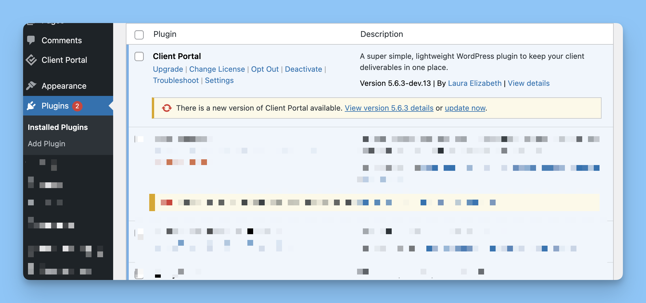Deactivate the Client Portal plugin

point(303,69)
